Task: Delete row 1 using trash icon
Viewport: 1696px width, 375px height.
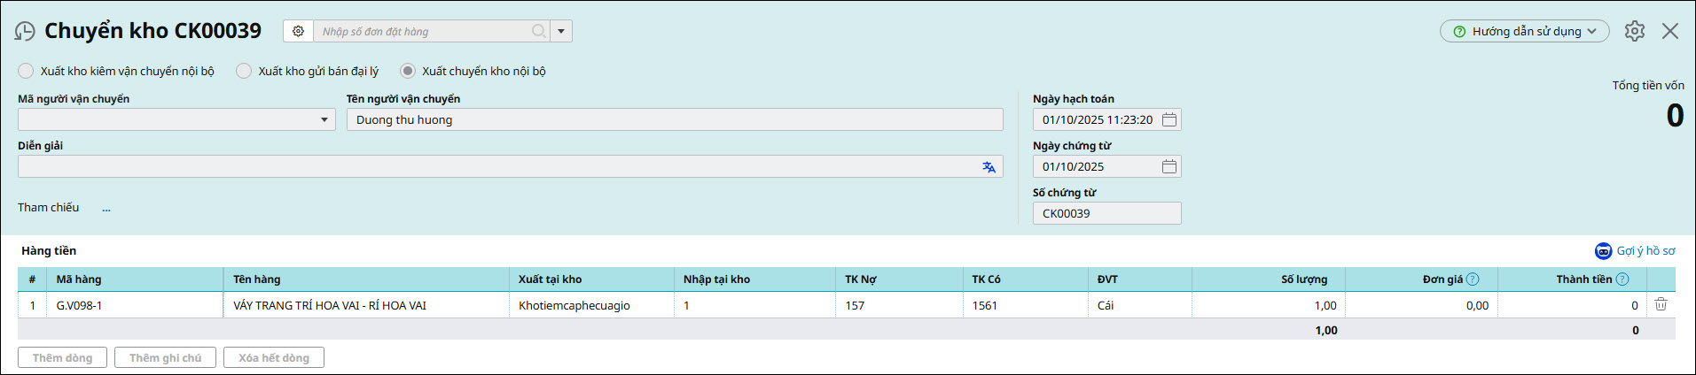Action: point(1661,304)
